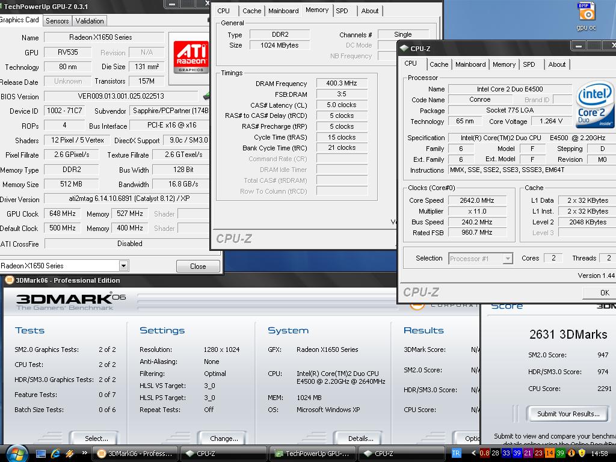Click the Core Speed 2642.0 MHz field
616x462 pixels.
477,200
